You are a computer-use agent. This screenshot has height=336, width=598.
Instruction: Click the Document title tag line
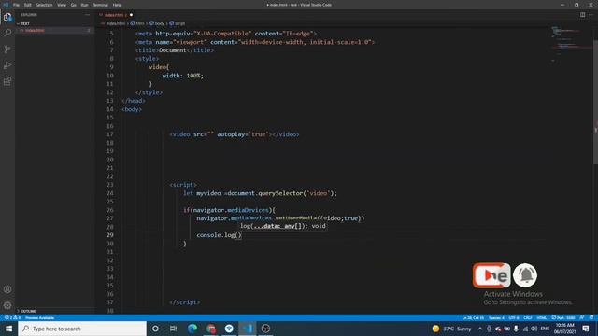tap(175, 50)
